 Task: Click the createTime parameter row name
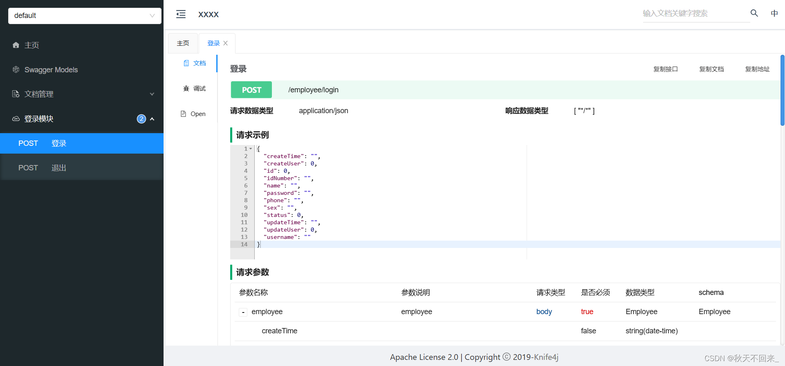tap(279, 331)
